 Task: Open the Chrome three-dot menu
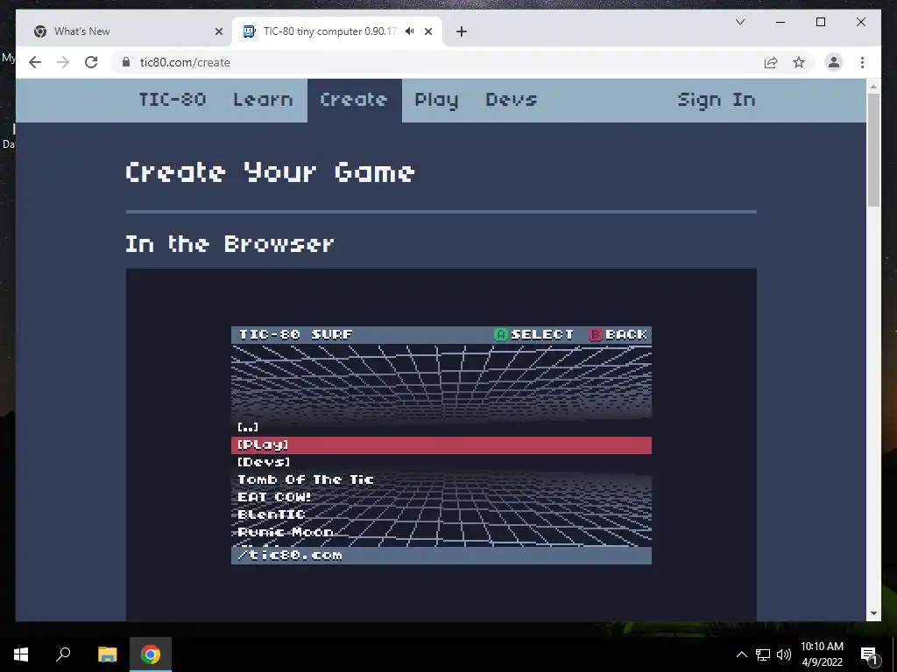(862, 62)
